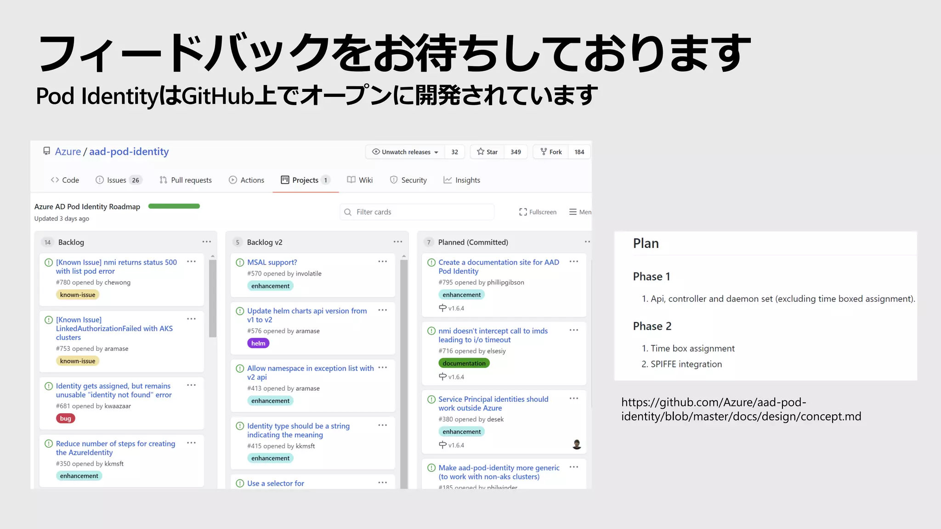Enter Fullscreen mode for the project board
The height and width of the screenshot is (529, 941).
[538, 212]
